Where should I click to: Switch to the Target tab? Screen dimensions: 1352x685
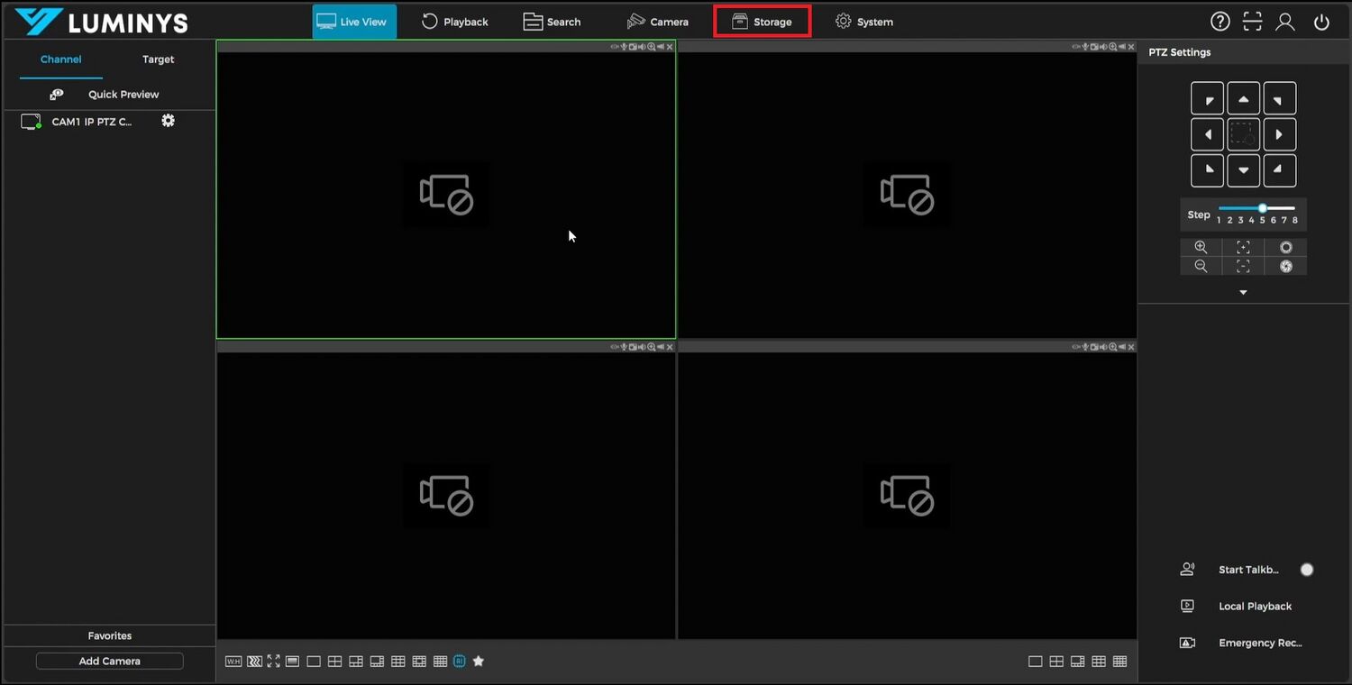(x=158, y=59)
